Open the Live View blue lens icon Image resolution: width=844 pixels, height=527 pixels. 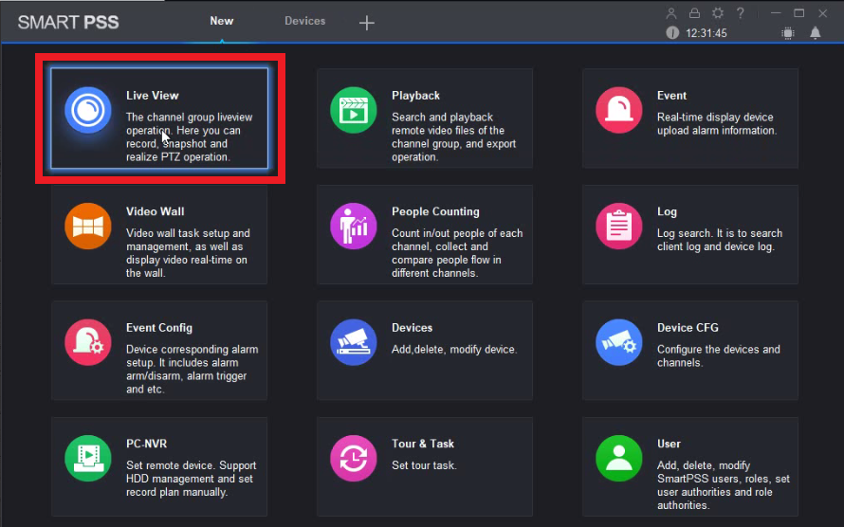coord(88,110)
